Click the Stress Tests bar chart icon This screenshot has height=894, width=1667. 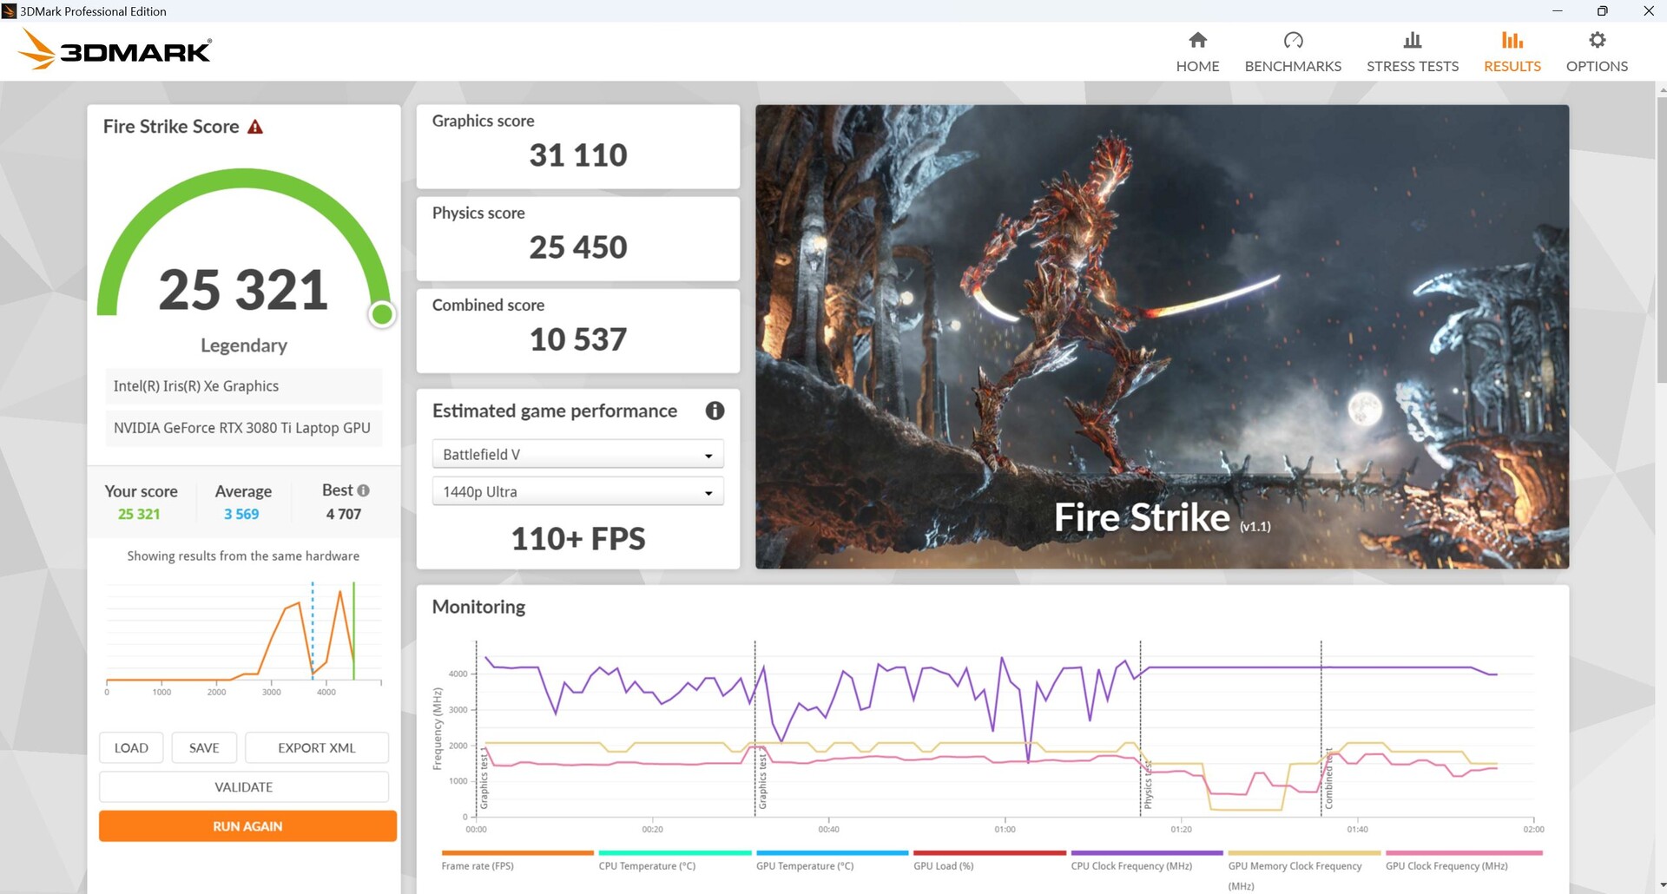(1413, 40)
